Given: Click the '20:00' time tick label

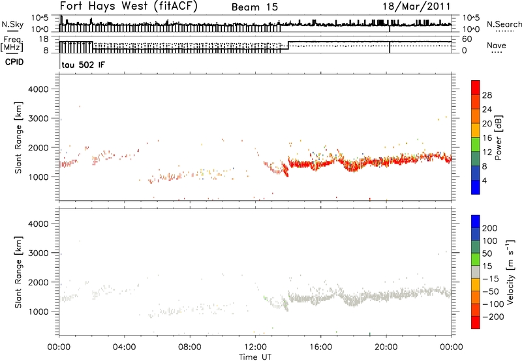Looking at the screenshot, I should tap(386, 347).
